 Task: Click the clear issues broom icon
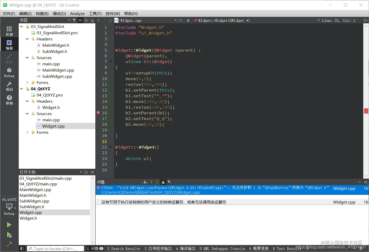[x=145, y=182]
